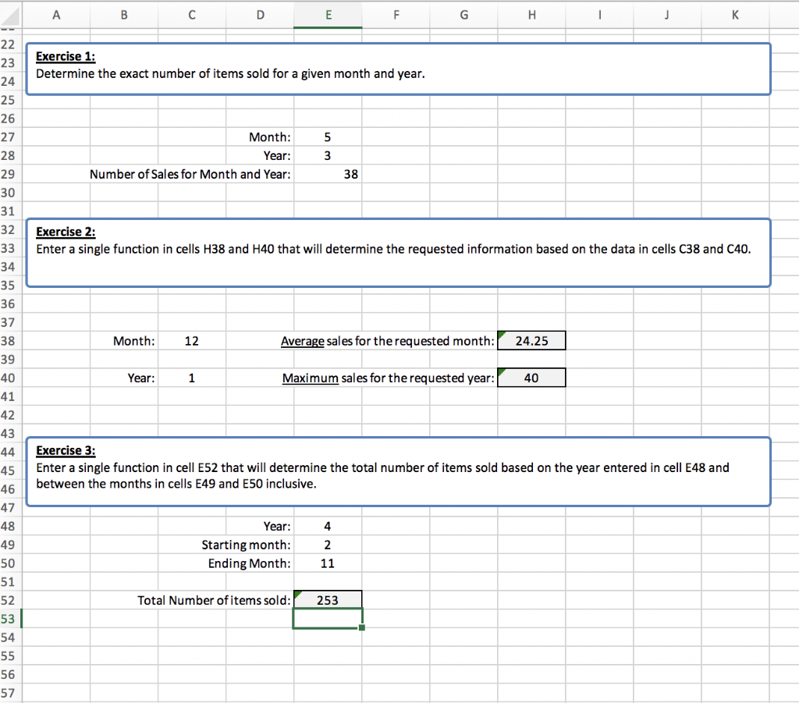Image resolution: width=799 pixels, height=703 pixels.
Task: Click cell C40 containing year value 1
Action: (192, 378)
